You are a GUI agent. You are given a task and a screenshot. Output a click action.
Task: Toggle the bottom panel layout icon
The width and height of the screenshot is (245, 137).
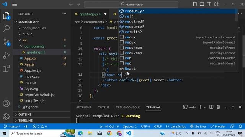tap(202, 4)
